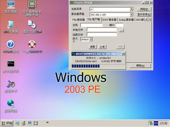Switch to Tftp 服务器 tab
This screenshot has height=127, width=170.
coord(79,20)
